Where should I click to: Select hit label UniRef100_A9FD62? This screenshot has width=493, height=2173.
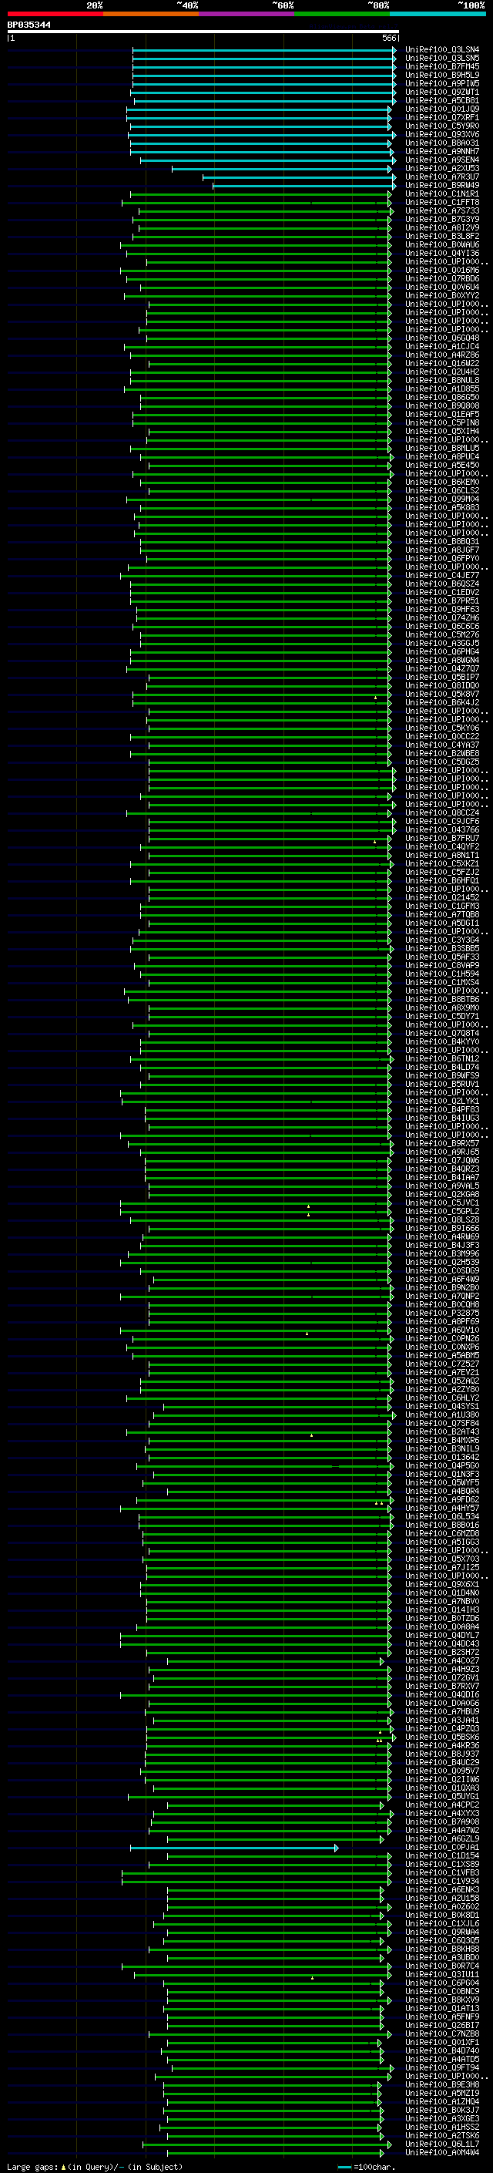pos(442,1499)
